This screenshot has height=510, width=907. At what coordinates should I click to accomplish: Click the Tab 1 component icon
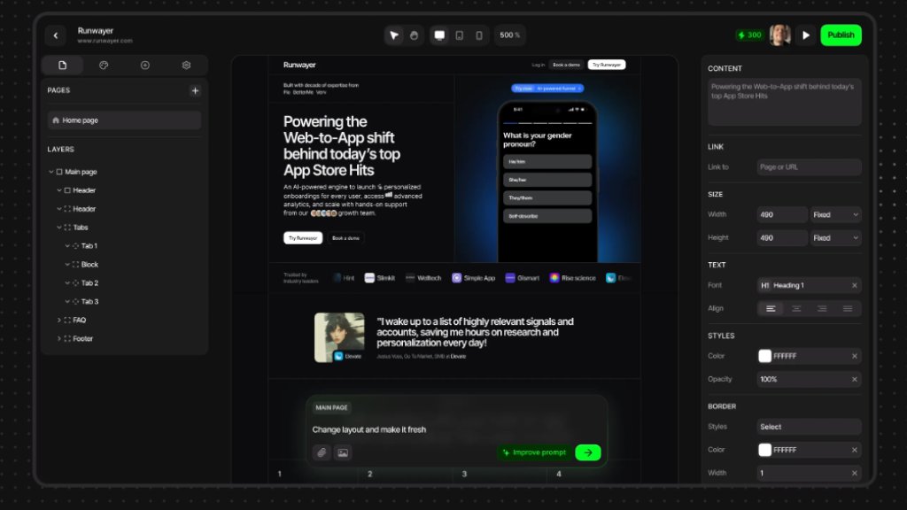click(x=76, y=246)
